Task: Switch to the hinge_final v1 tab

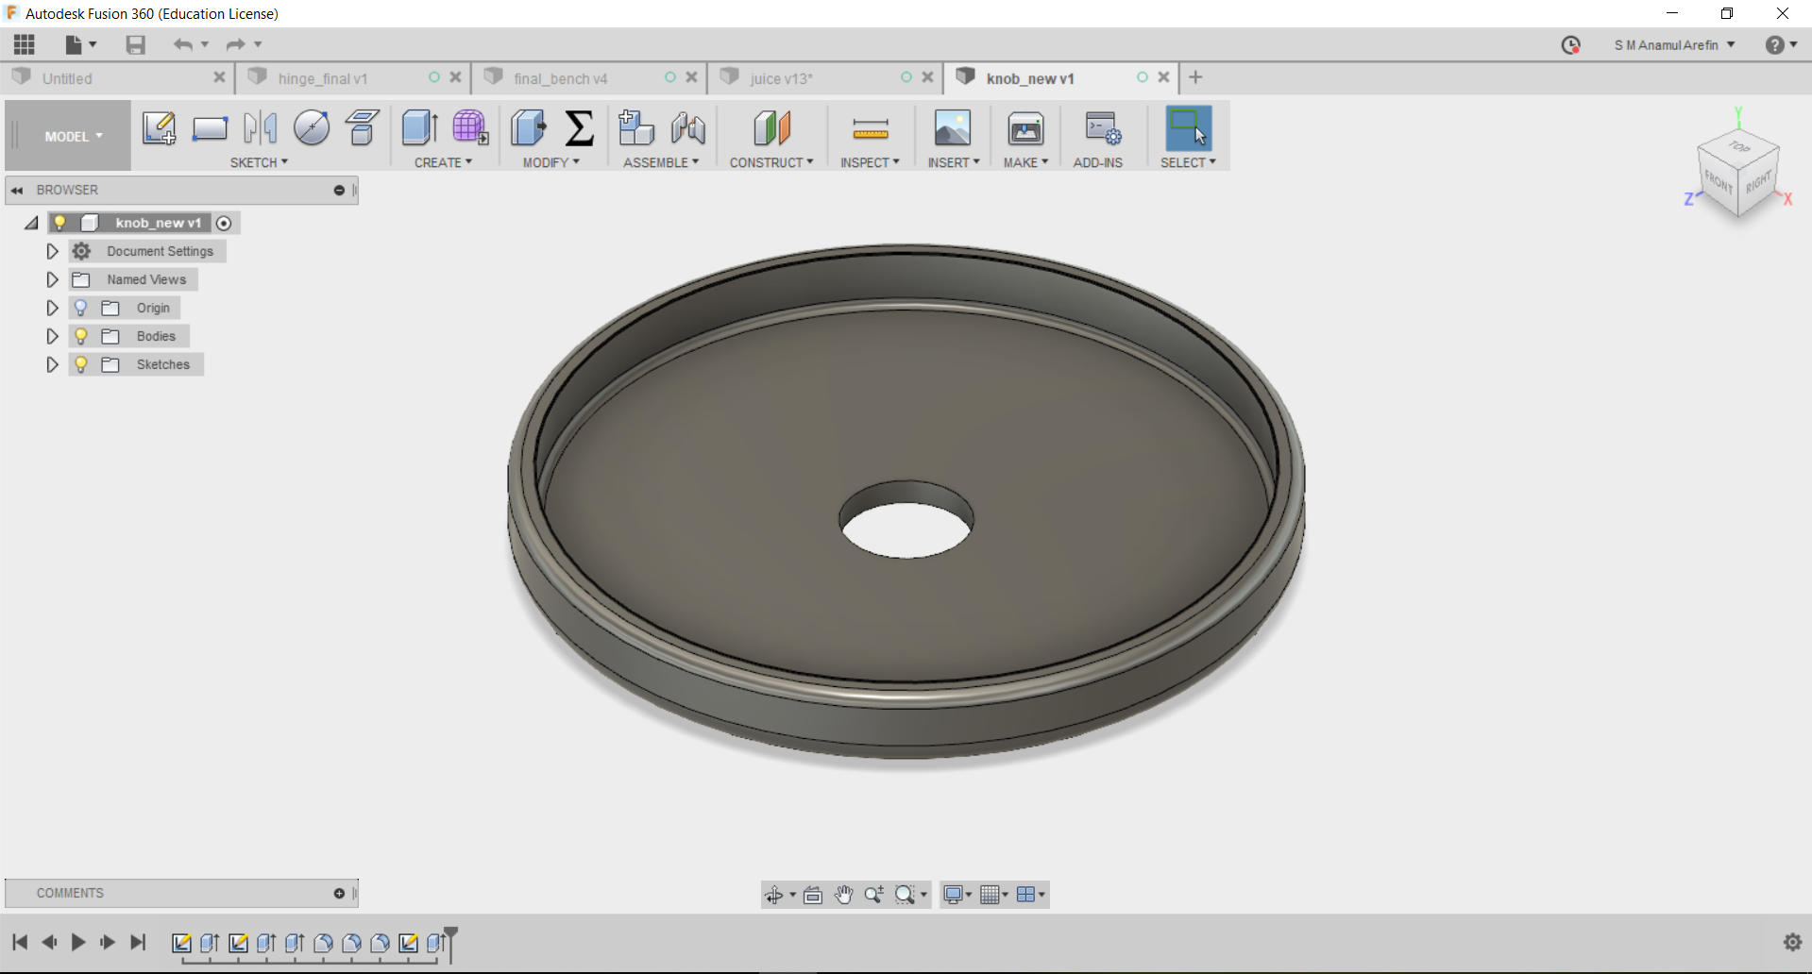Action: (323, 78)
